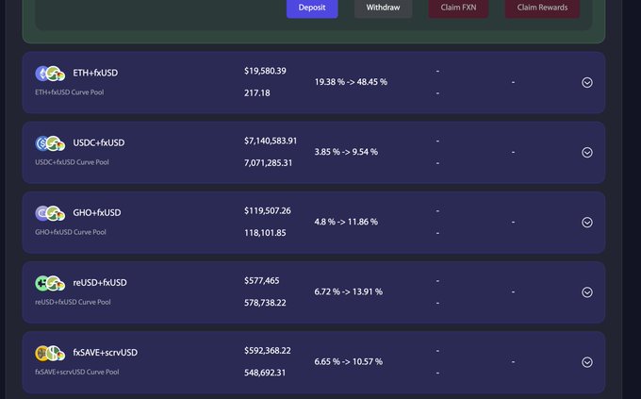This screenshot has width=641, height=399.
Task: Claim FXN rewards button
Action: (458, 8)
